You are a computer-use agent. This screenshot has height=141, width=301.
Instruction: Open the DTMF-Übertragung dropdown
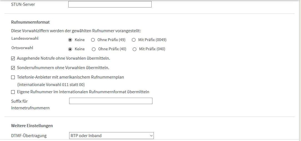pyautogui.click(x=111, y=136)
